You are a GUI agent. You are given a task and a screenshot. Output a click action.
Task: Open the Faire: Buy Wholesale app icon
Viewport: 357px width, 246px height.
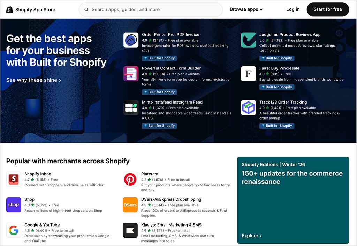(x=248, y=74)
